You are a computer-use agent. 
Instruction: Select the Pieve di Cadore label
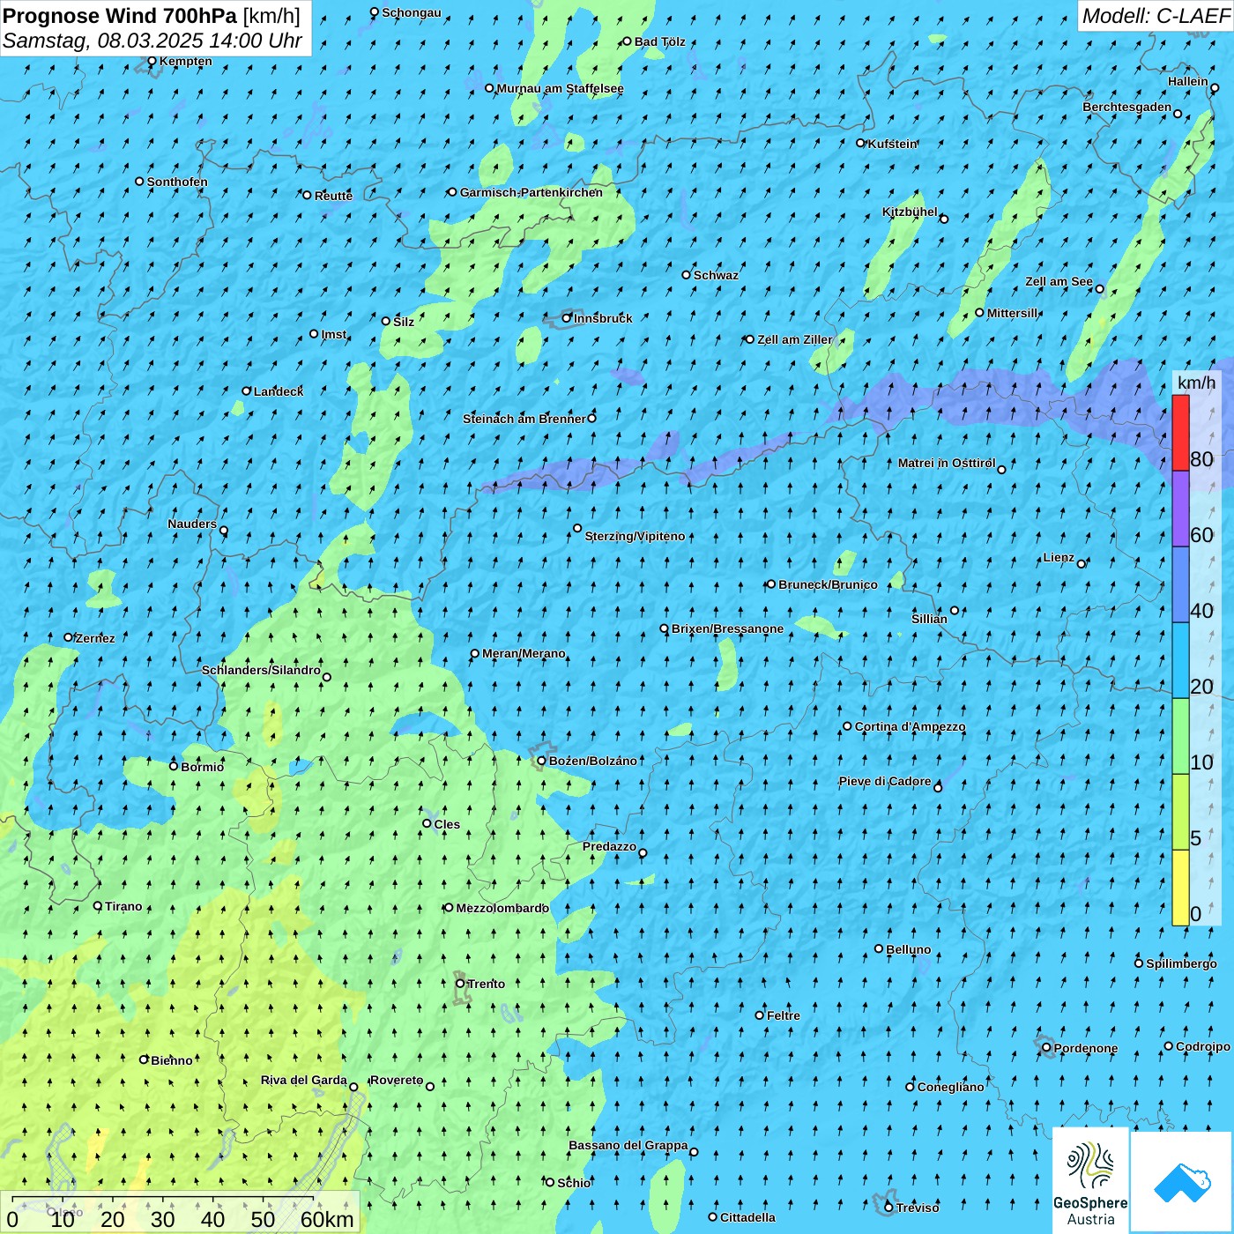[885, 781]
